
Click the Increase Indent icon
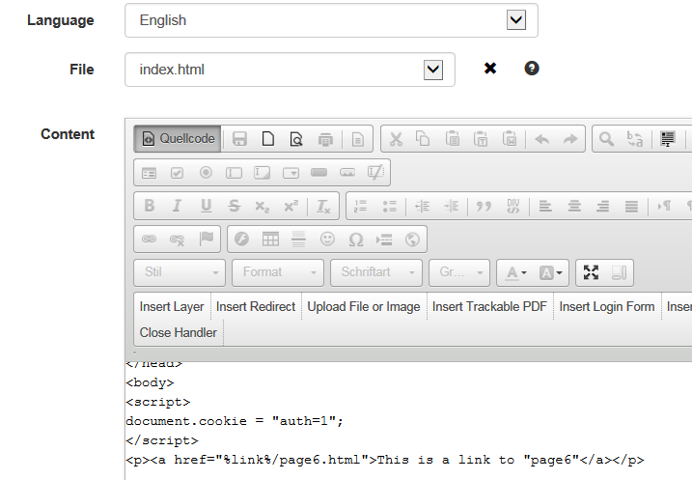[451, 206]
